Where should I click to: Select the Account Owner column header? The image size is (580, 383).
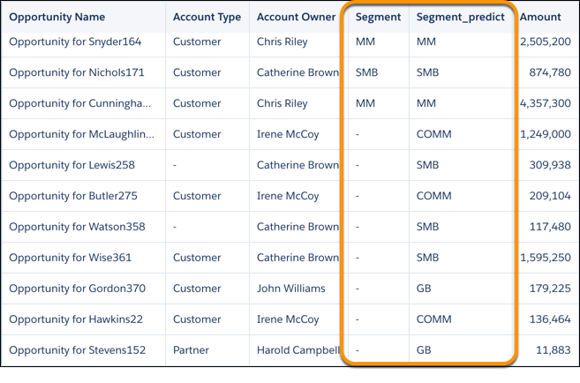[x=297, y=17]
